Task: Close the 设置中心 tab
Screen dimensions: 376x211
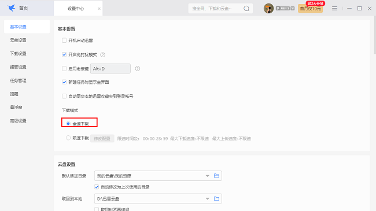Action: (99, 9)
